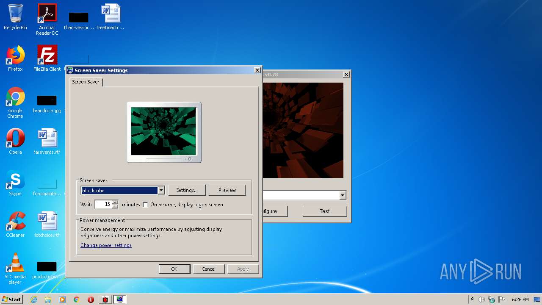Screen dimensions: 542x305
Task: Open the treatmentc... Word document icon
Action: pos(111,18)
